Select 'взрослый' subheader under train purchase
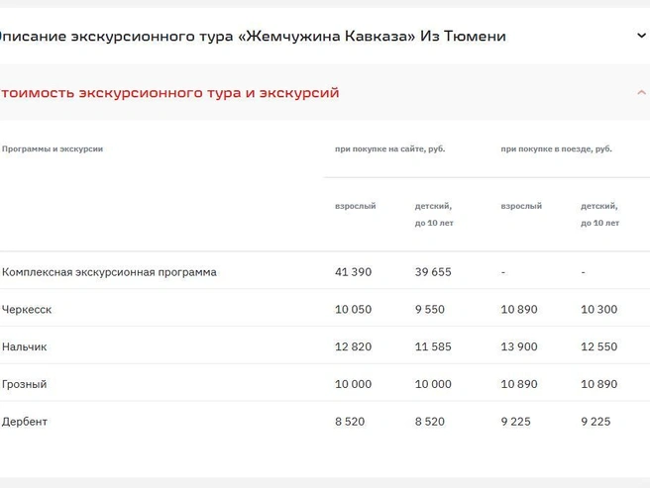 click(521, 206)
